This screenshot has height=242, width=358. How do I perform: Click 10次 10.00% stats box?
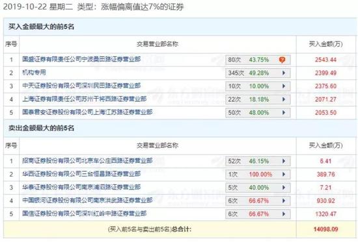click(x=258, y=86)
